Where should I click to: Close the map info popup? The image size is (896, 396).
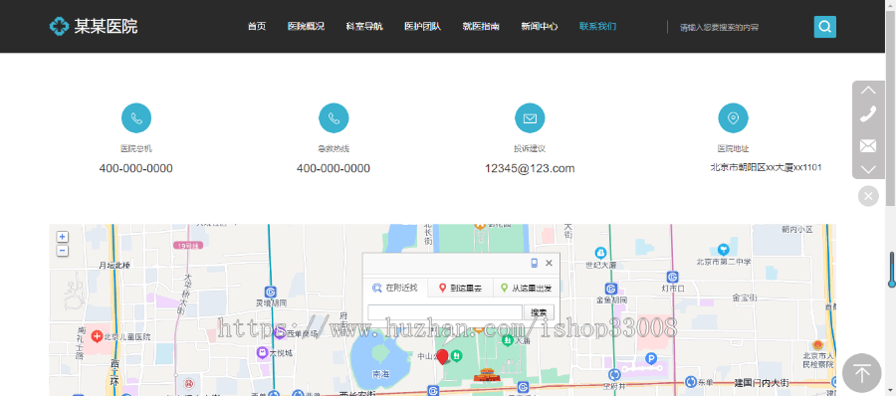tap(549, 263)
